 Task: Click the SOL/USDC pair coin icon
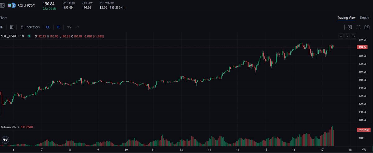tap(12, 5)
